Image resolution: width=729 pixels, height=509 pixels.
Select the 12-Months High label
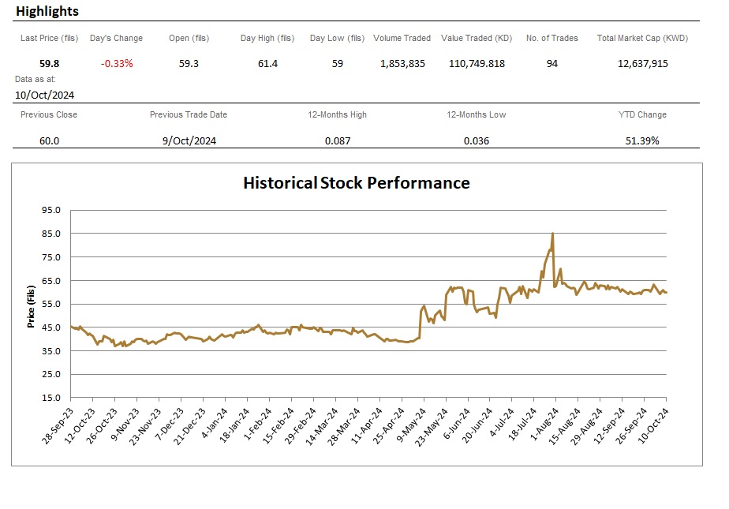click(337, 114)
